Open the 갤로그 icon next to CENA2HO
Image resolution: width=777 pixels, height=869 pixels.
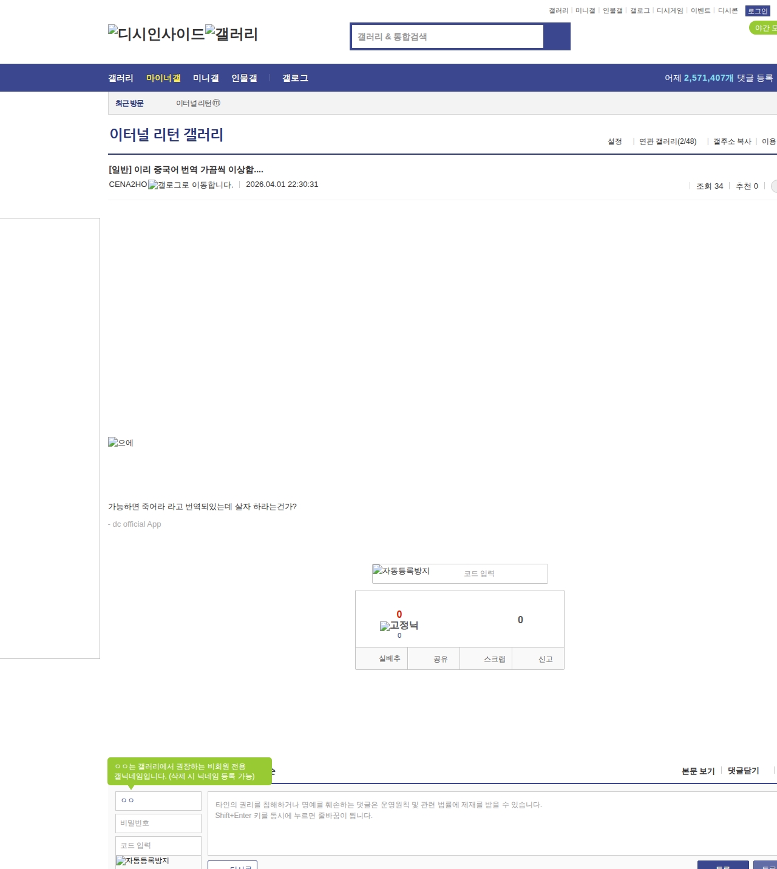click(190, 184)
